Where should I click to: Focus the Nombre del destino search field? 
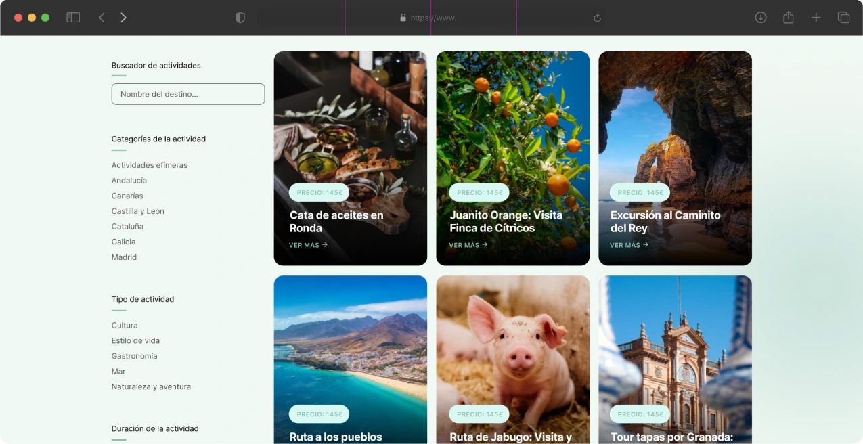click(x=187, y=94)
